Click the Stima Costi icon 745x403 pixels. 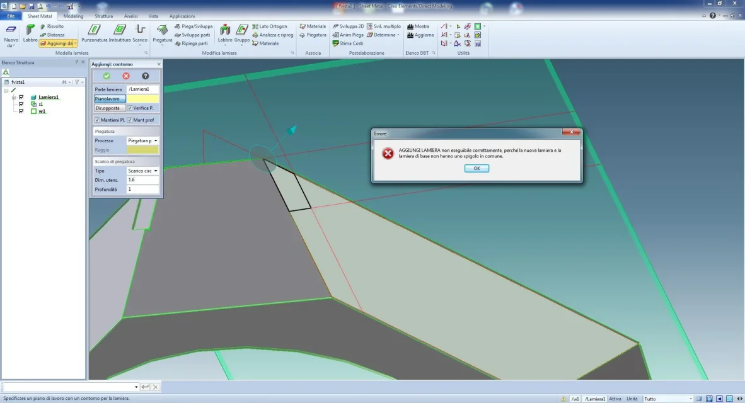point(336,43)
